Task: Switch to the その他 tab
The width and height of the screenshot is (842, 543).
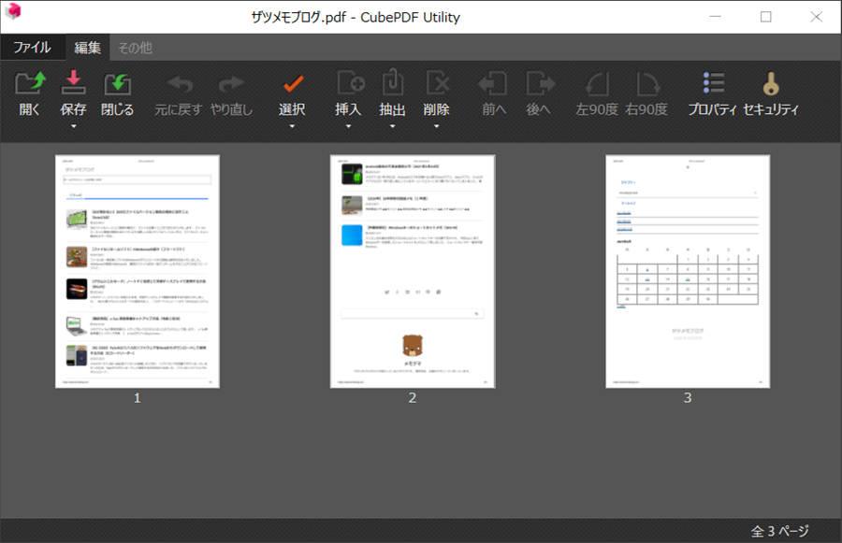Action: [135, 47]
